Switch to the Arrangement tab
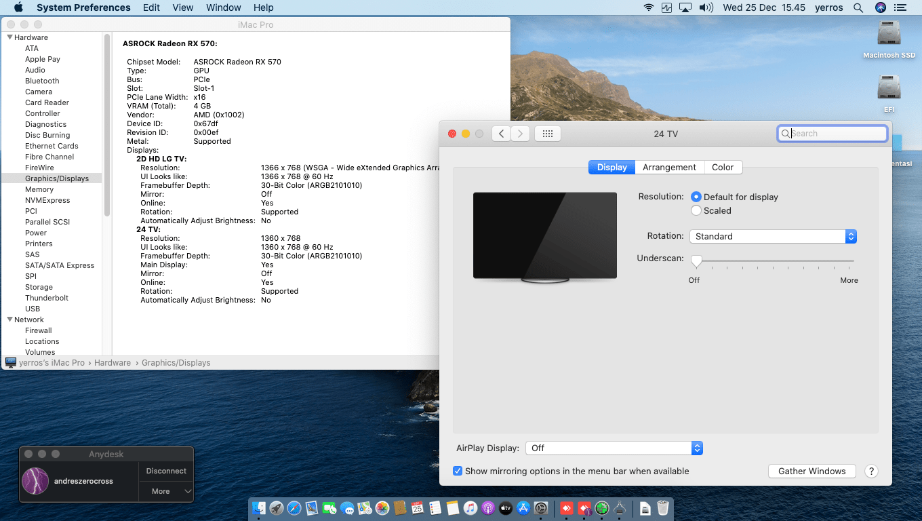Image resolution: width=922 pixels, height=521 pixels. point(669,168)
